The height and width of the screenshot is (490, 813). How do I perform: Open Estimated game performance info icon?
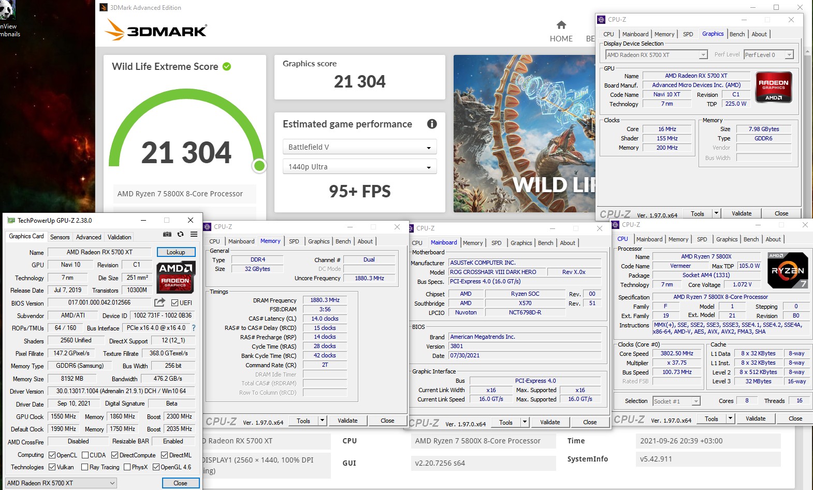[432, 124]
